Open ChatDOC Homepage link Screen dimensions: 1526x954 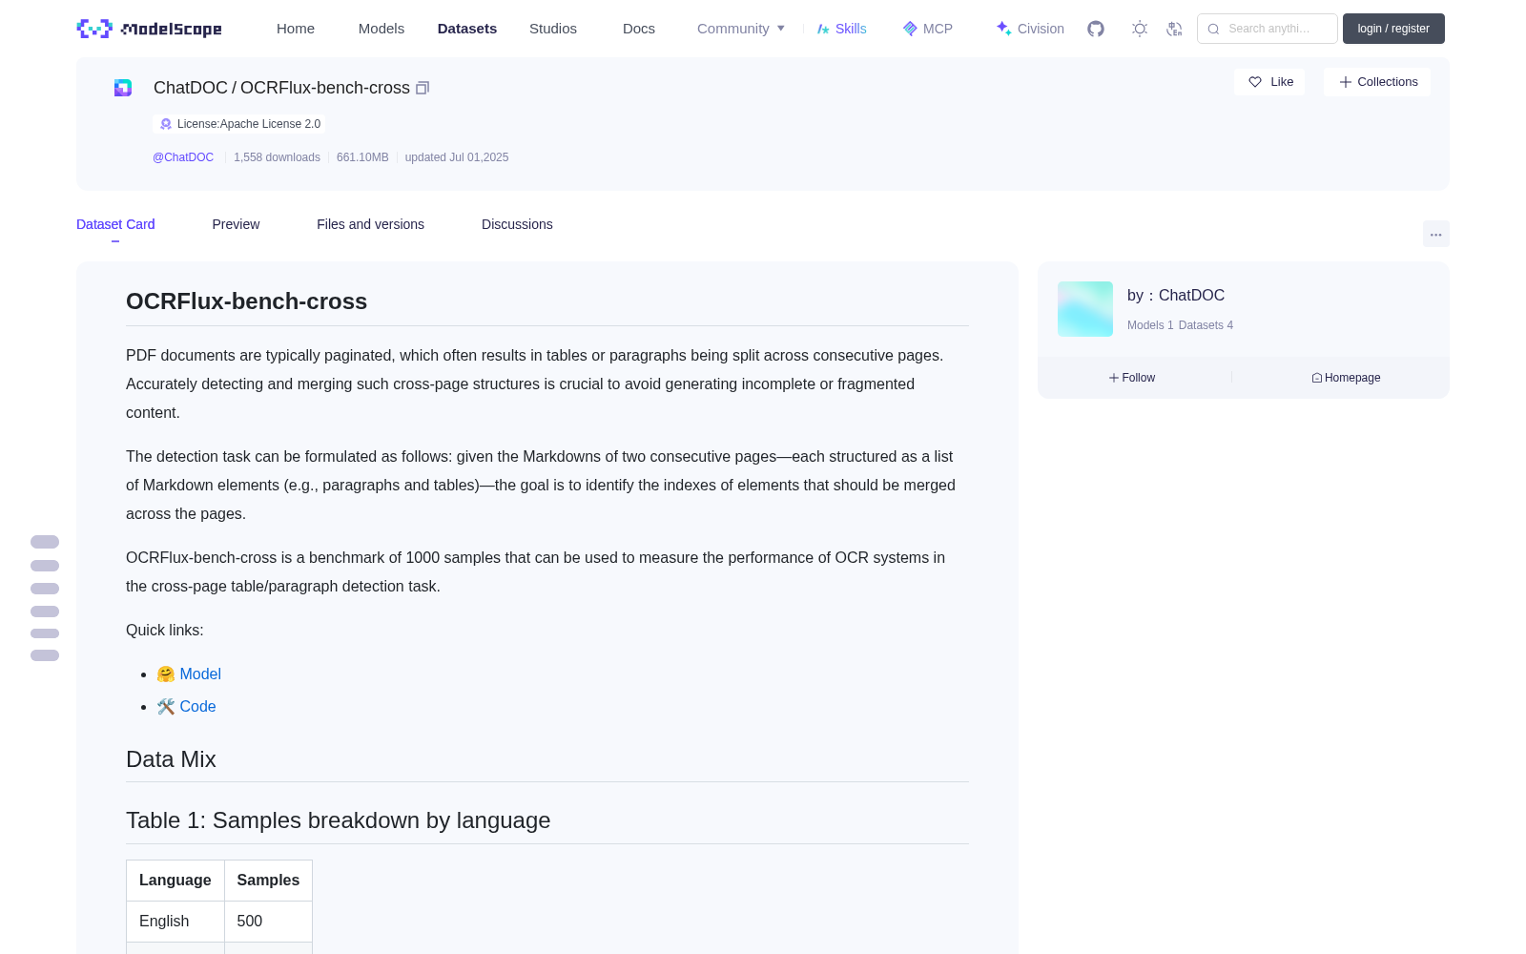click(x=1346, y=378)
